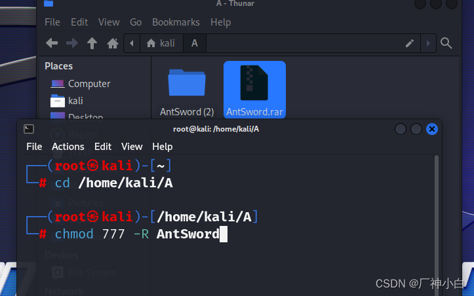474x296 pixels.
Task: Go forward in Thunar navigation
Action: tap(72, 43)
